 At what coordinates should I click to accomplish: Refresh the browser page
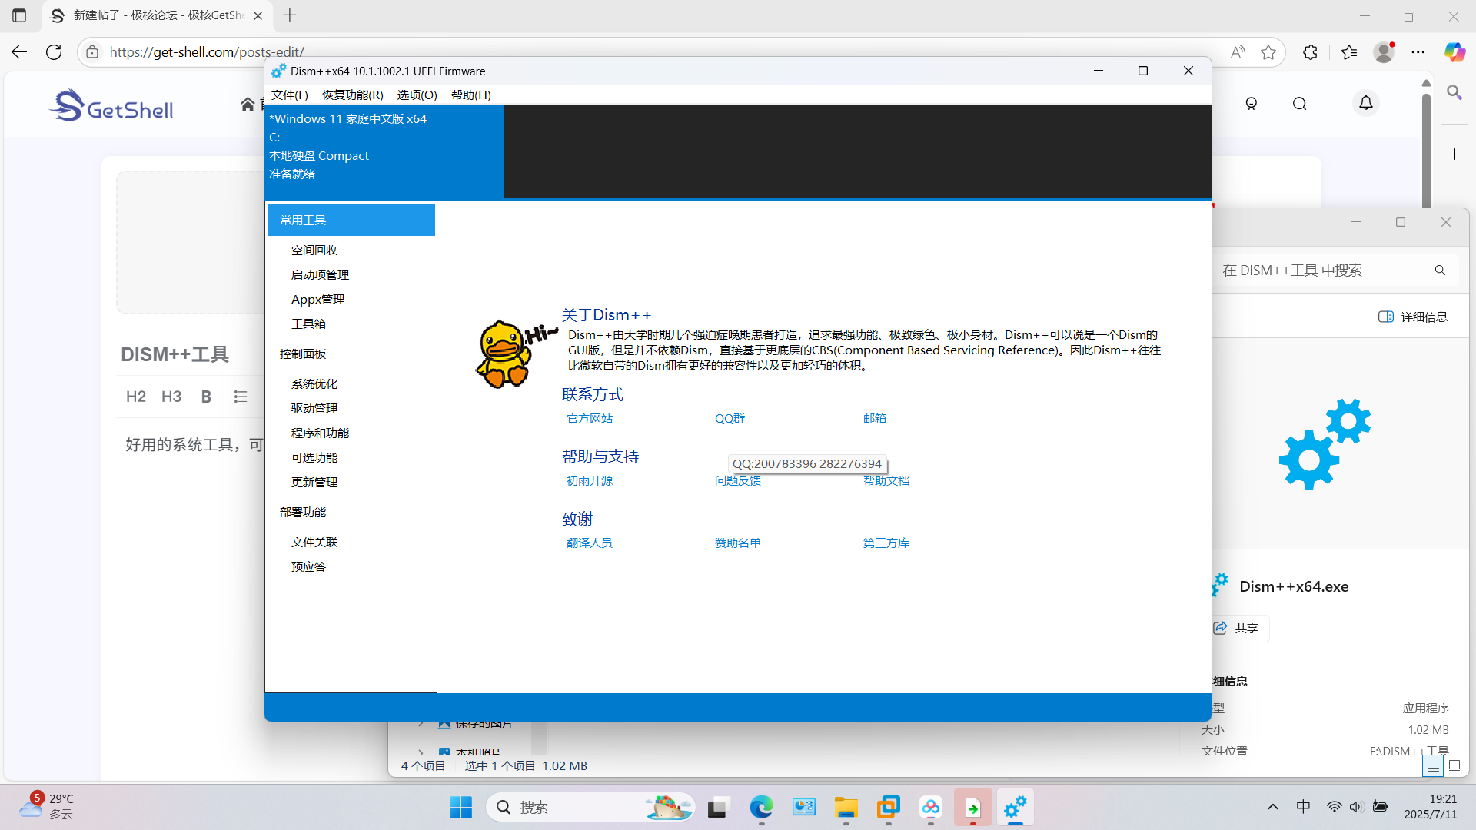pos(54,51)
